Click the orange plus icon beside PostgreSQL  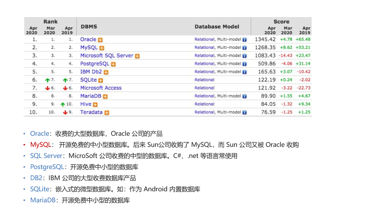(113, 64)
